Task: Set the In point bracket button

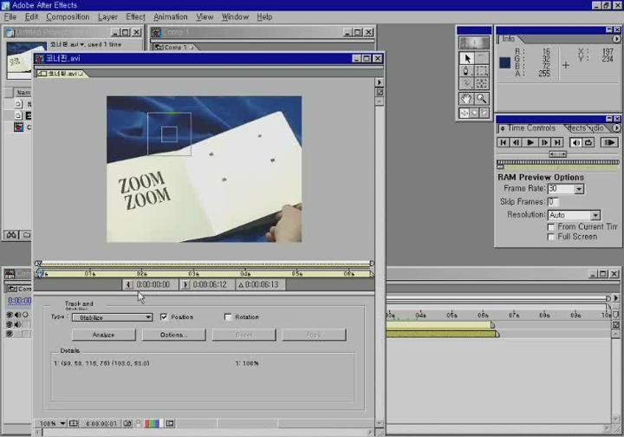Action: (x=128, y=284)
